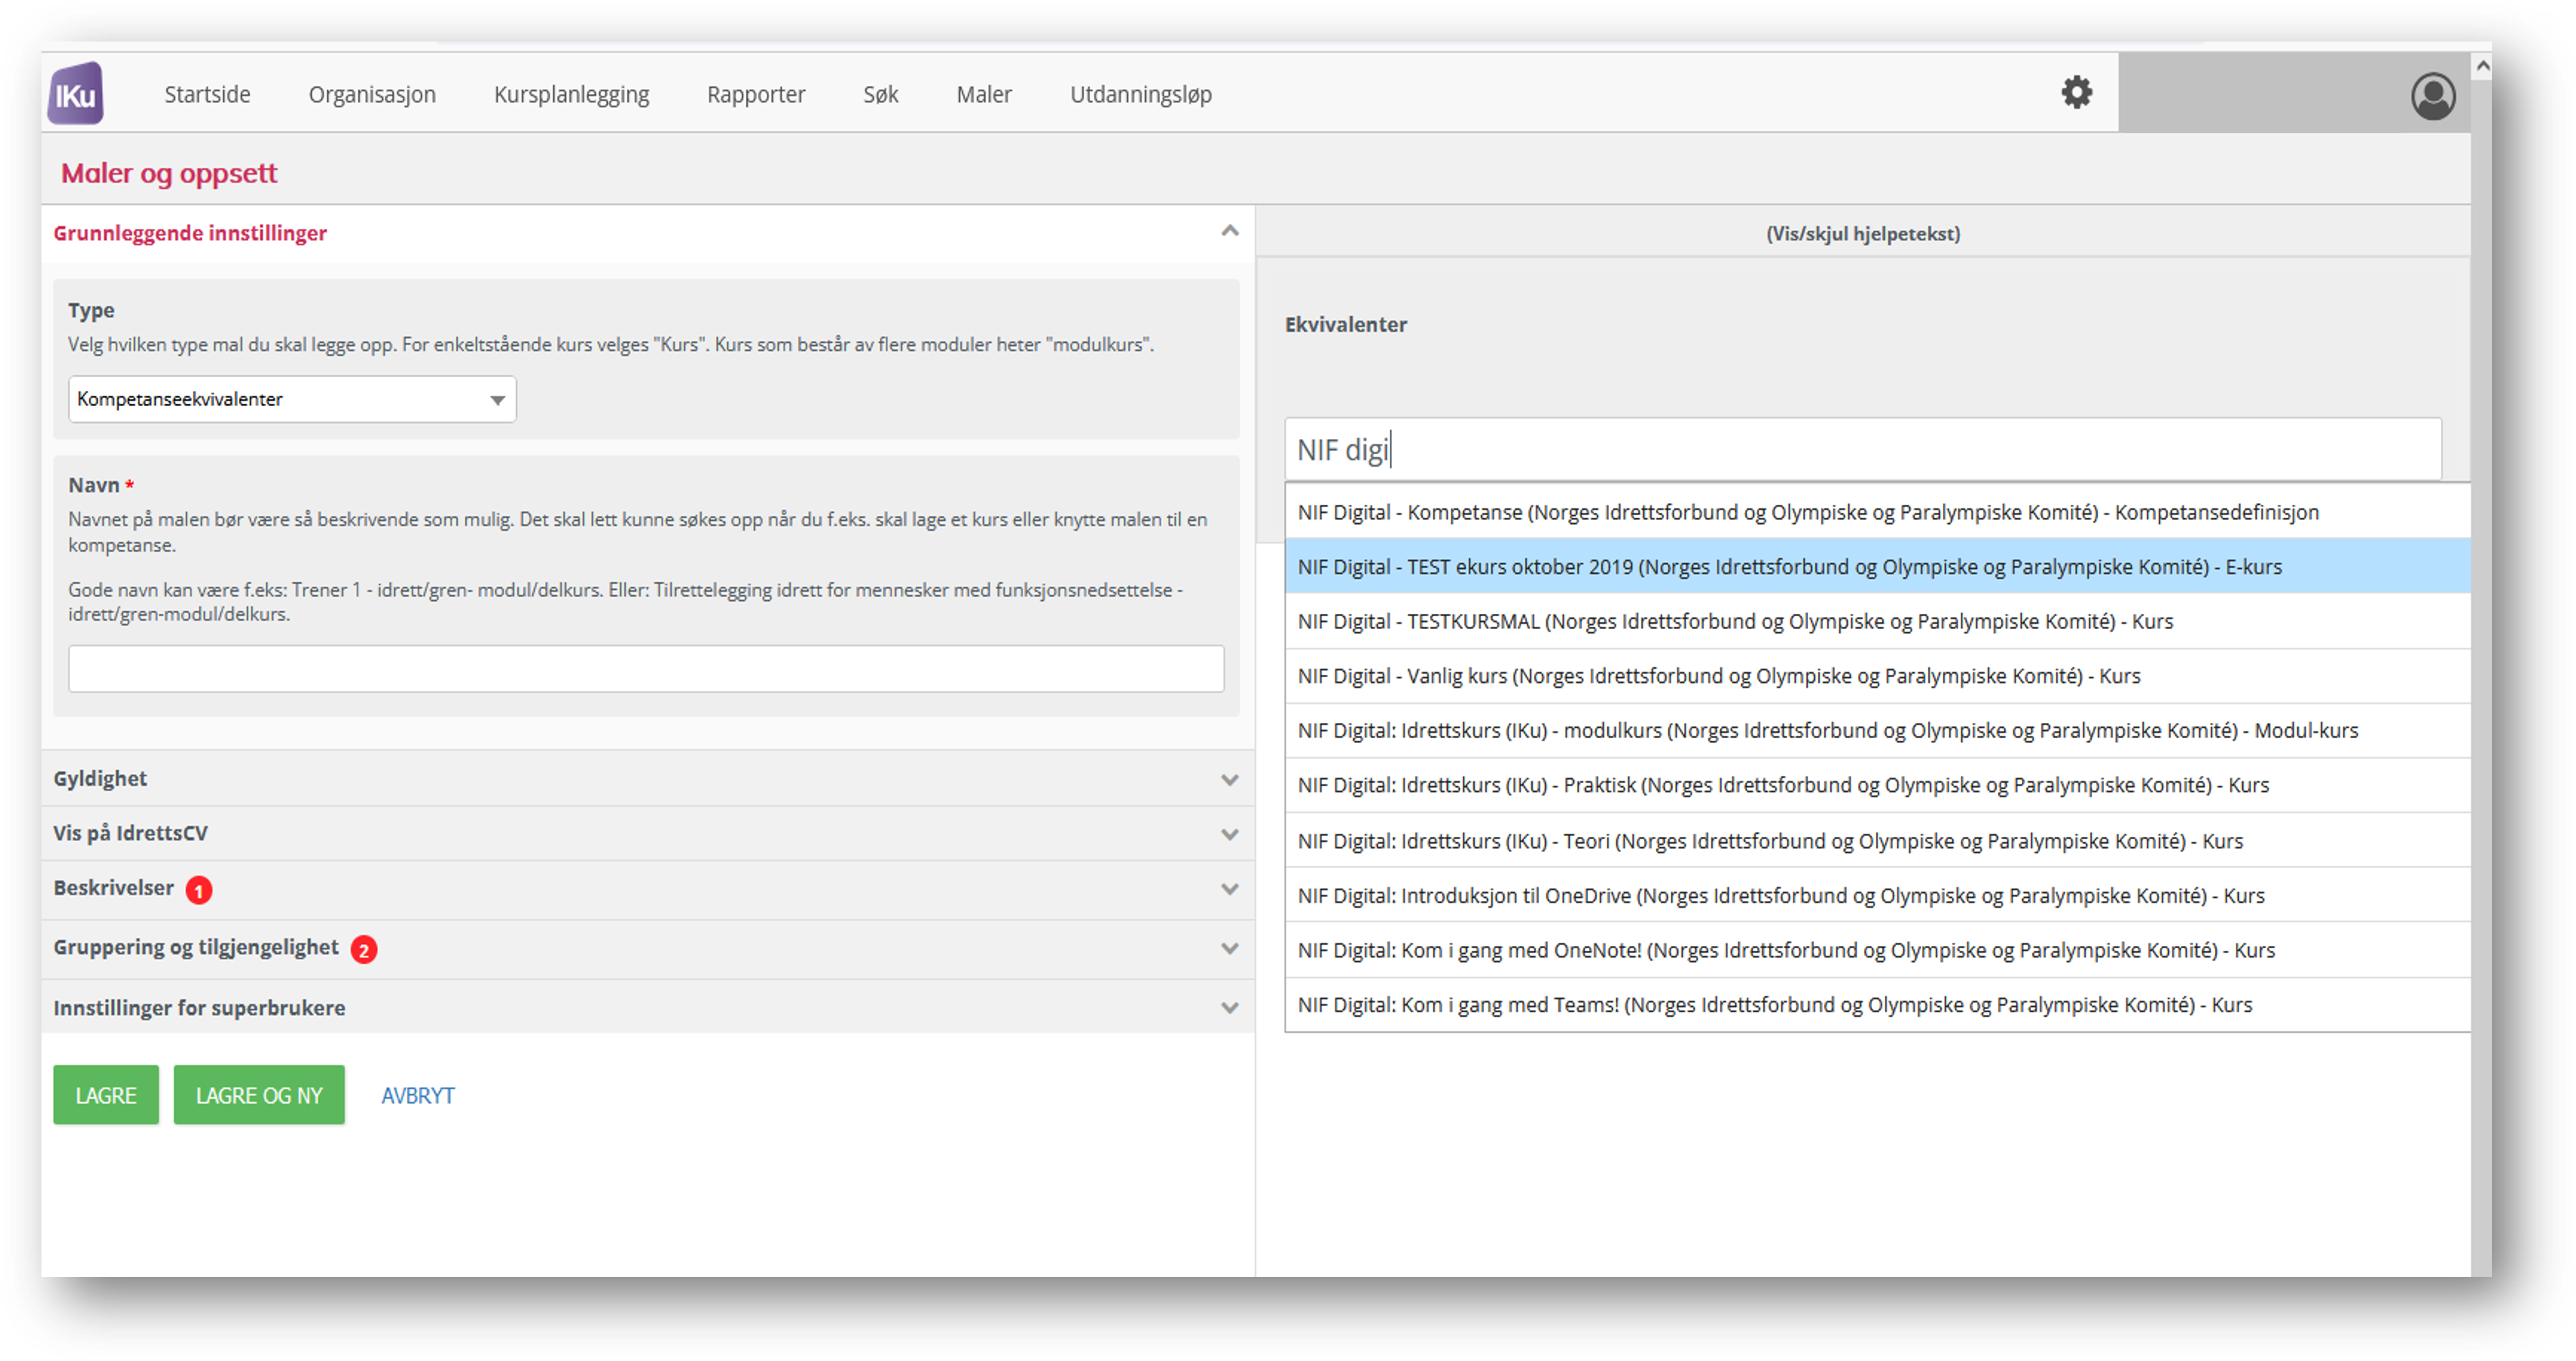Expand Innstillinger for superbrukere section
The width and height of the screenshot is (2576, 1361).
coord(647,1007)
